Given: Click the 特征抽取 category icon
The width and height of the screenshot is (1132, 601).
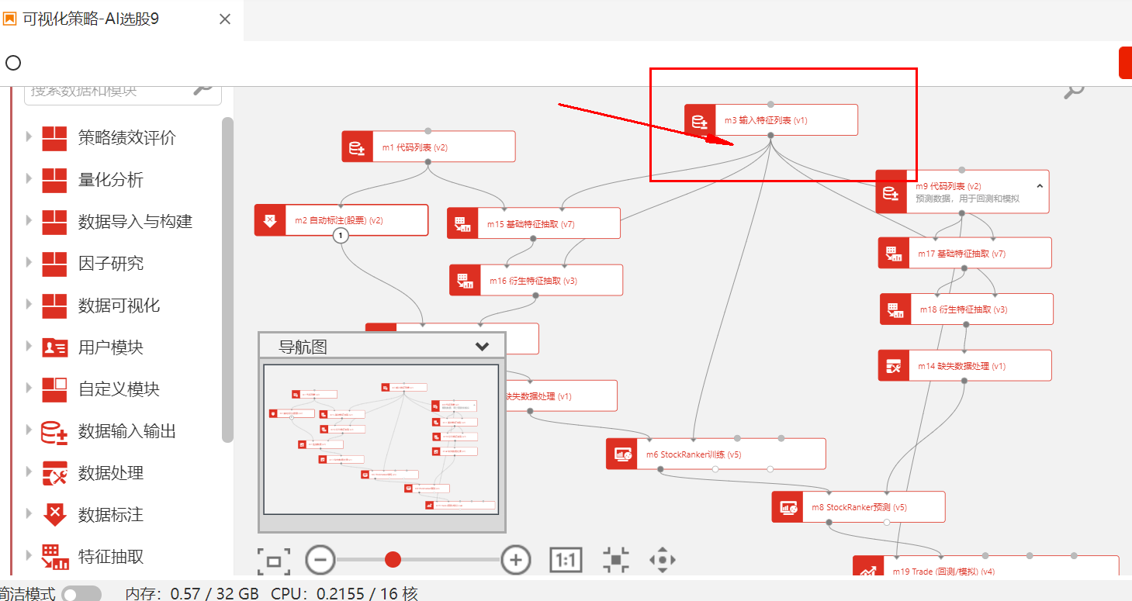Looking at the screenshot, I should 55,557.
